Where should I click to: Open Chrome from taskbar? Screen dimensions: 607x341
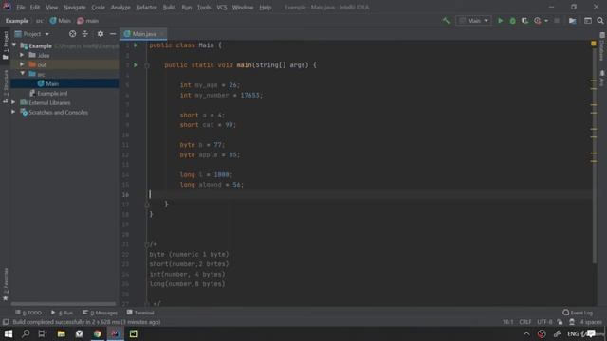[x=97, y=333]
